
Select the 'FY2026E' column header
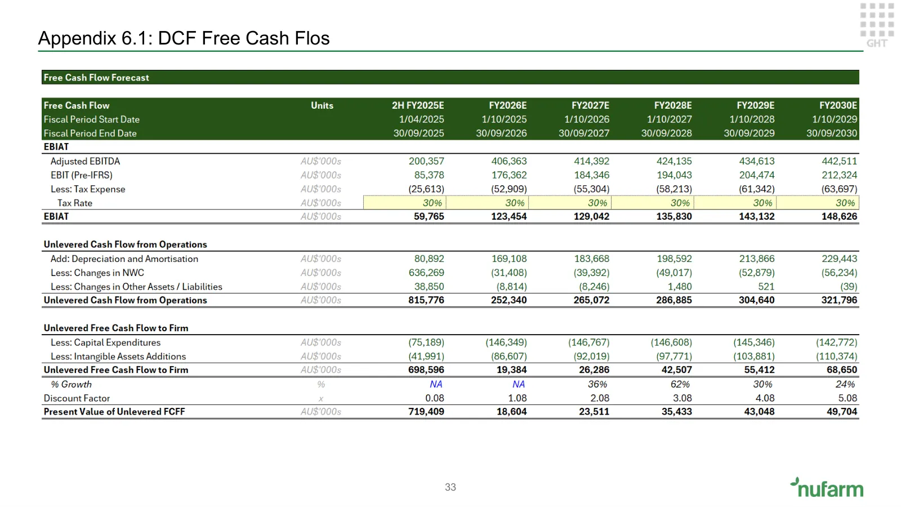coord(508,105)
